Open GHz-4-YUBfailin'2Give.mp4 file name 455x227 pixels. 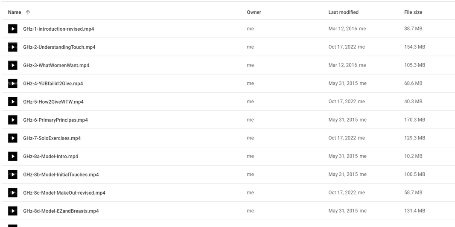coord(53,84)
